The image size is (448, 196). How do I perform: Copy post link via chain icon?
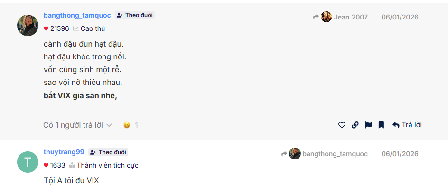[x=355, y=125]
